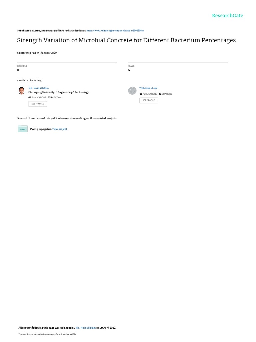Open the researchgate.net publication URL link
This screenshot has height=342, width=256.
click(x=115, y=31)
